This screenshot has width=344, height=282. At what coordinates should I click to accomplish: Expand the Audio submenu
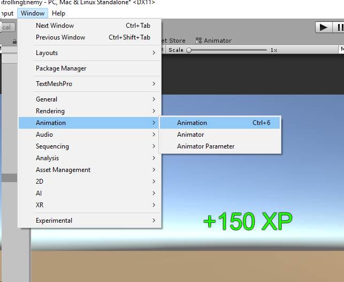pos(90,135)
